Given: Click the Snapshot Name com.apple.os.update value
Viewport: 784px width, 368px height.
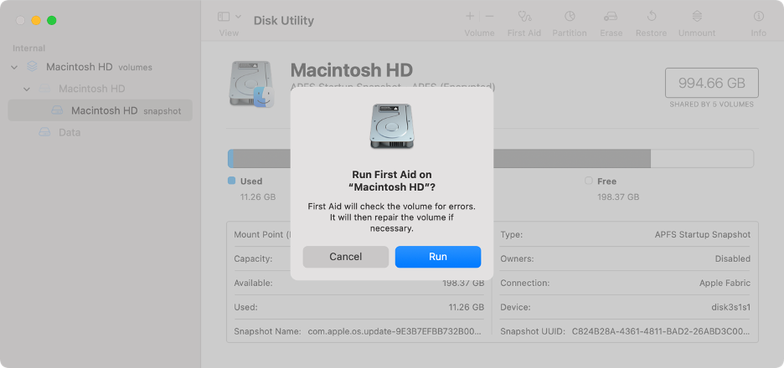Looking at the screenshot, I should (395, 331).
